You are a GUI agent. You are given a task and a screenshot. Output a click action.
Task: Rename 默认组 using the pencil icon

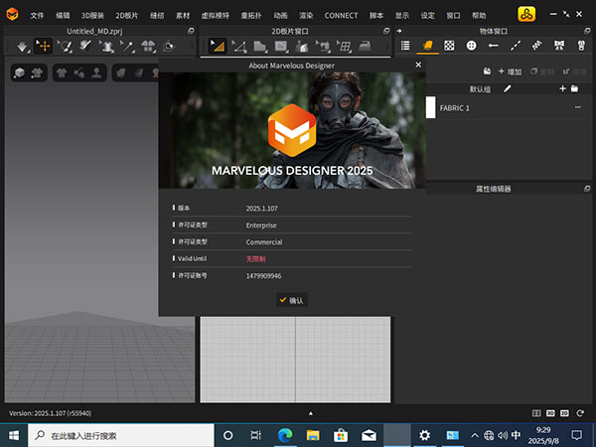[x=508, y=89]
